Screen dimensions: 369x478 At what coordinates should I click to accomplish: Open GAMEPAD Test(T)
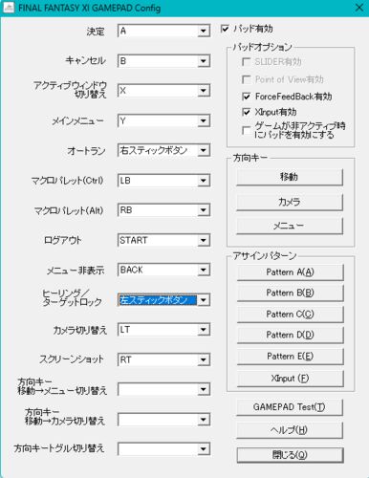pyautogui.click(x=290, y=407)
